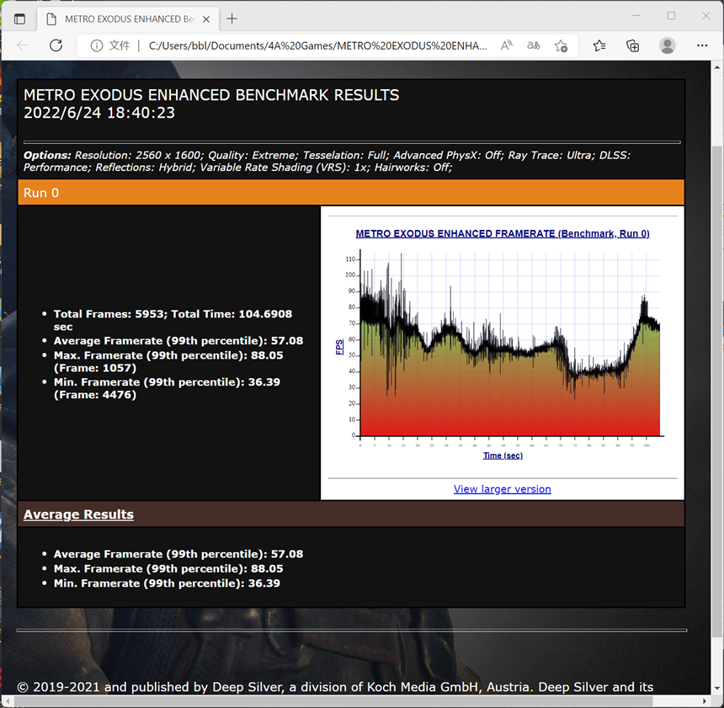Screen dimensions: 724x708
Task: Open the browser Settings and more menu
Action: [700, 45]
